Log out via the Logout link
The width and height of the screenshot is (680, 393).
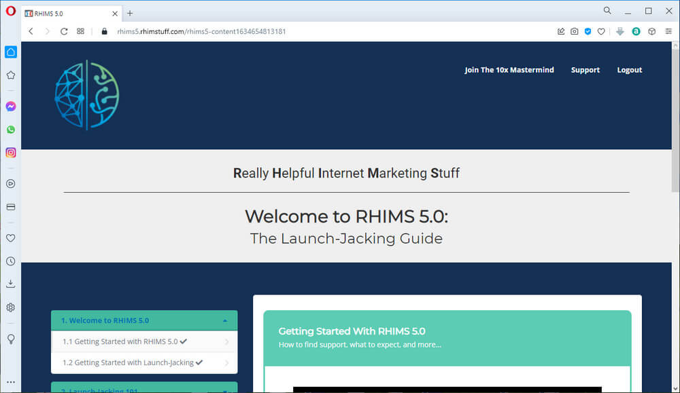(629, 70)
